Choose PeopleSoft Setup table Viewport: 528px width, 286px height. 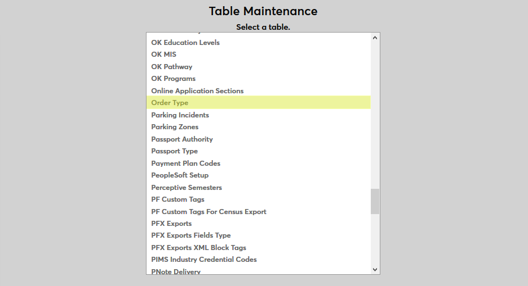(180, 175)
